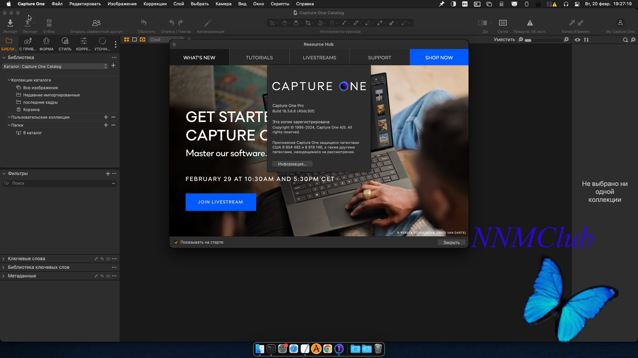Collapse the Библиотека panel
638x358 pixels.
point(4,58)
